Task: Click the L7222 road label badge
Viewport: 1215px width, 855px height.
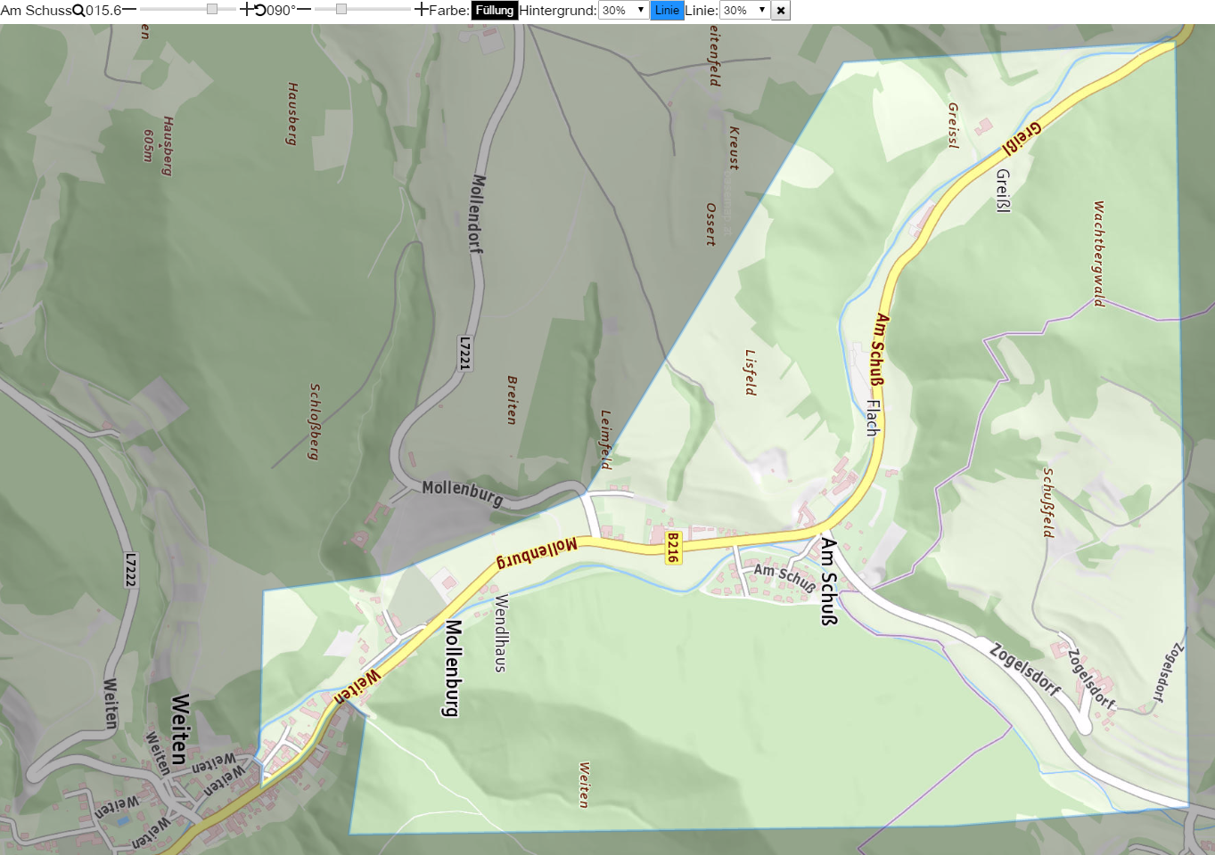Action: pyautogui.click(x=130, y=570)
